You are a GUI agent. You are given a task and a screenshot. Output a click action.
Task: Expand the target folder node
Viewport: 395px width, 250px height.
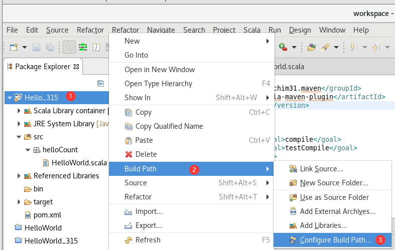coord(19,202)
